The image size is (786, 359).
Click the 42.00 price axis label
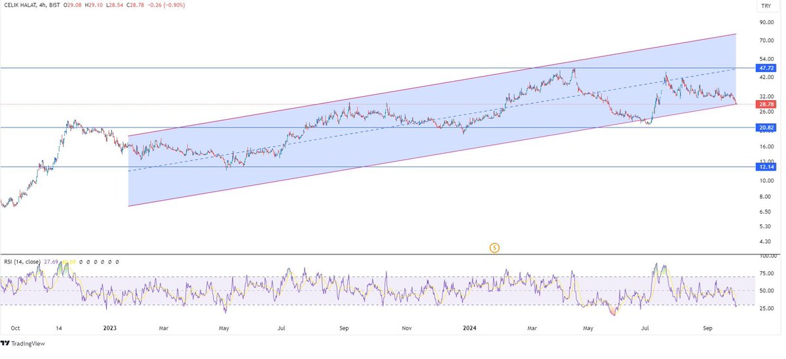pos(766,77)
